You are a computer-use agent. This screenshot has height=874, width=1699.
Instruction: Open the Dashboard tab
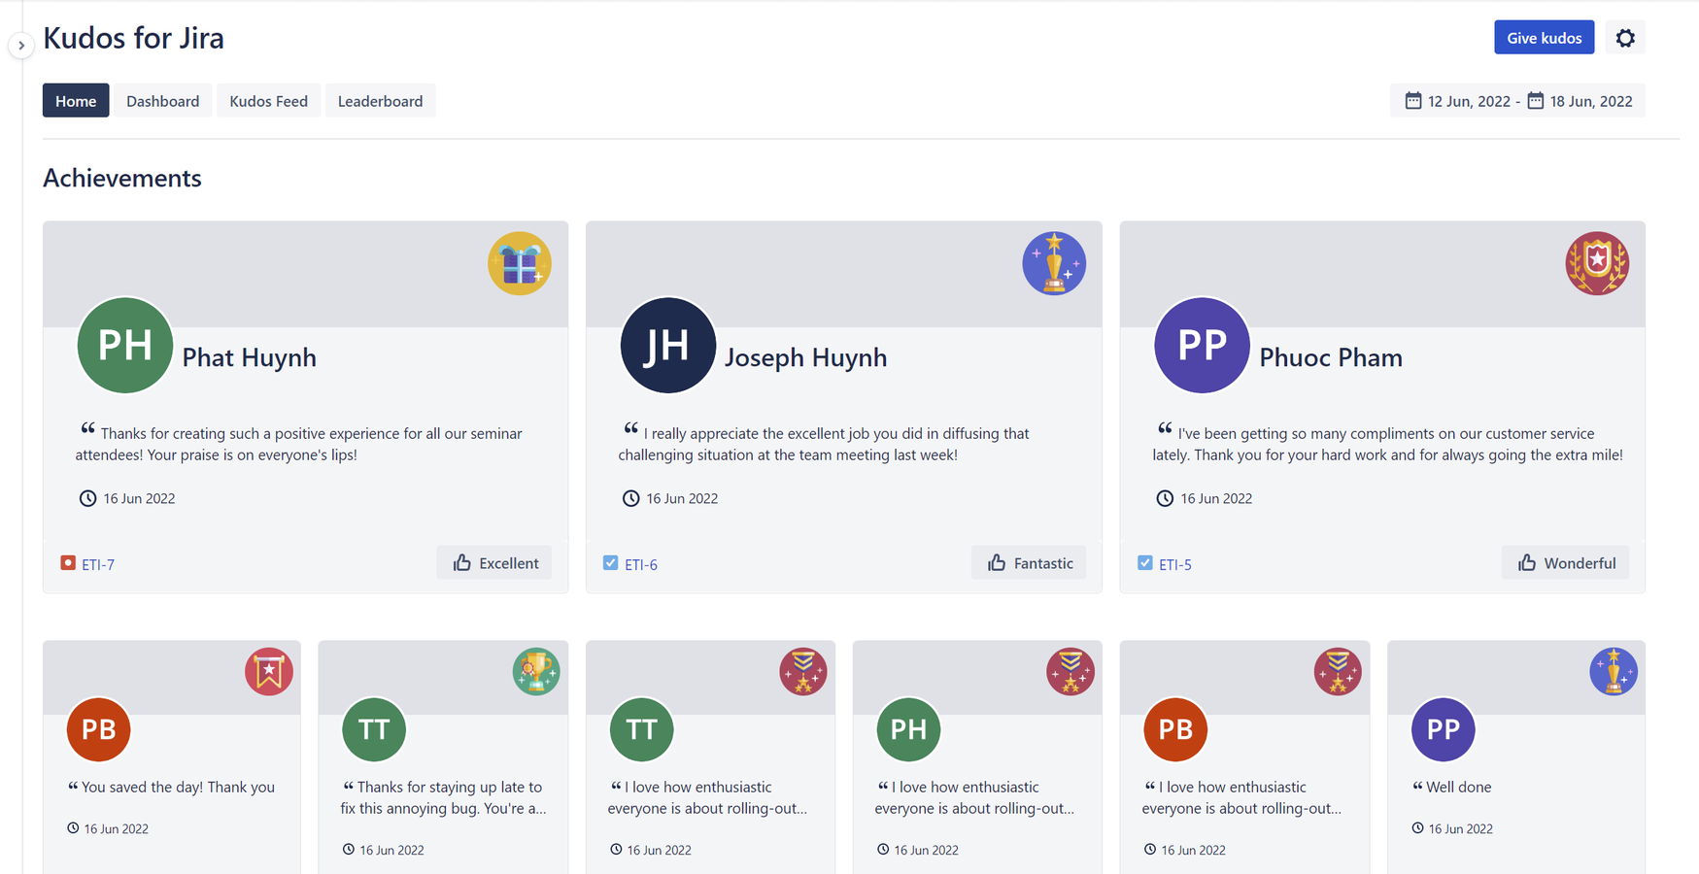[162, 101]
